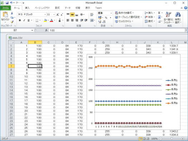
Task: Click the zoom slider handle
Action: pyautogui.click(x=172, y=138)
